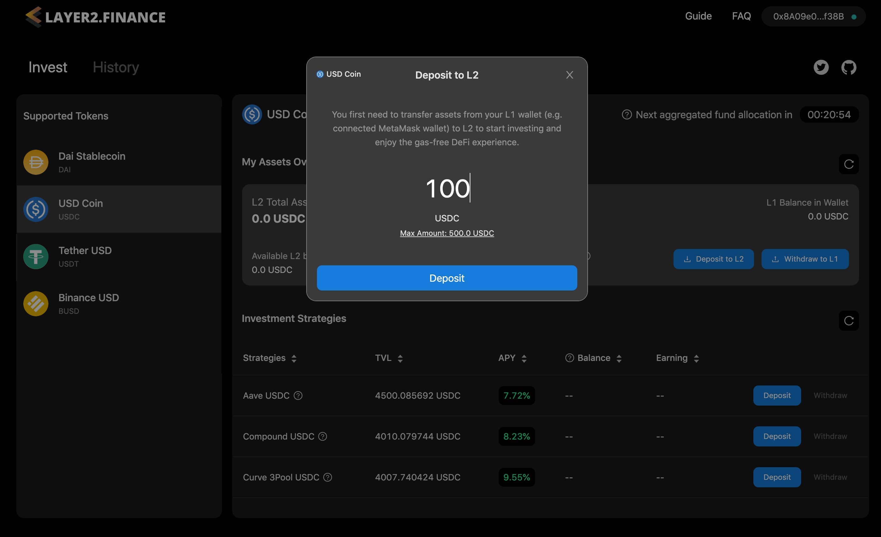Screen dimensions: 881x537
Task: Click 4500.085692 USDC TVL value
Action: pyautogui.click(x=417, y=396)
